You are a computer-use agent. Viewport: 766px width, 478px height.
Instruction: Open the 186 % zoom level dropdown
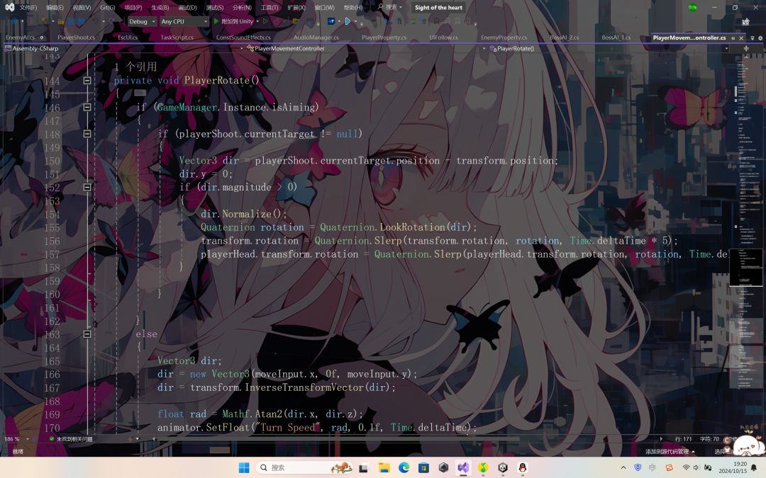point(16,439)
